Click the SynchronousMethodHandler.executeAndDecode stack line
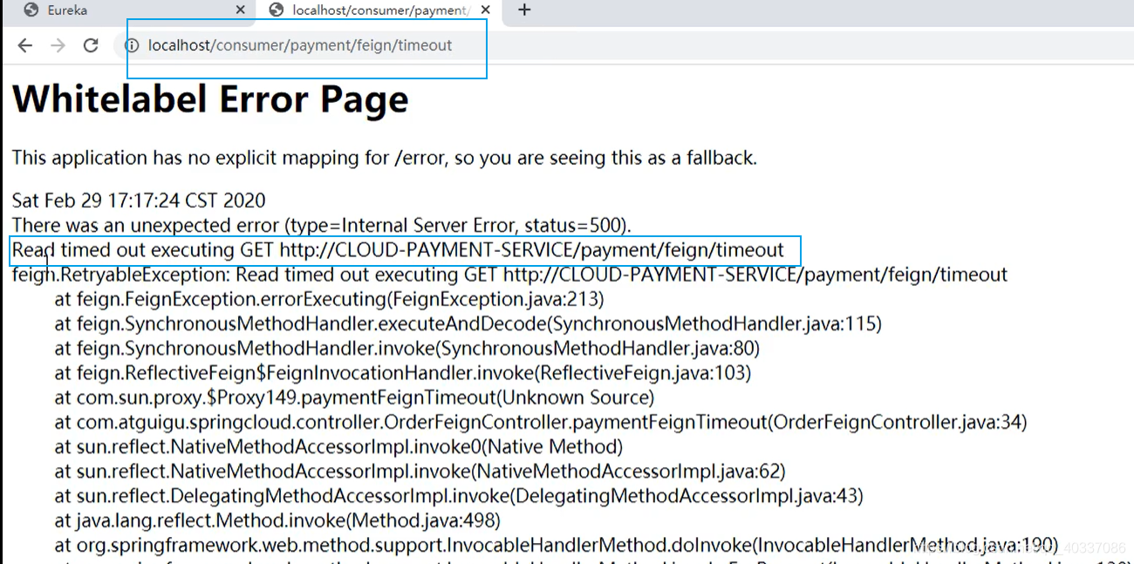 [x=468, y=324]
